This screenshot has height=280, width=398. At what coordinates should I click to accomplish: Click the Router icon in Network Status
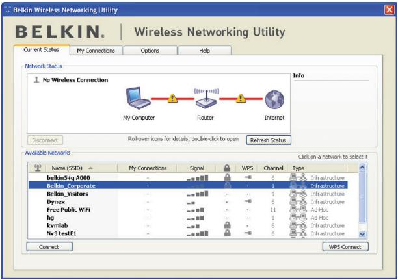pyautogui.click(x=206, y=98)
